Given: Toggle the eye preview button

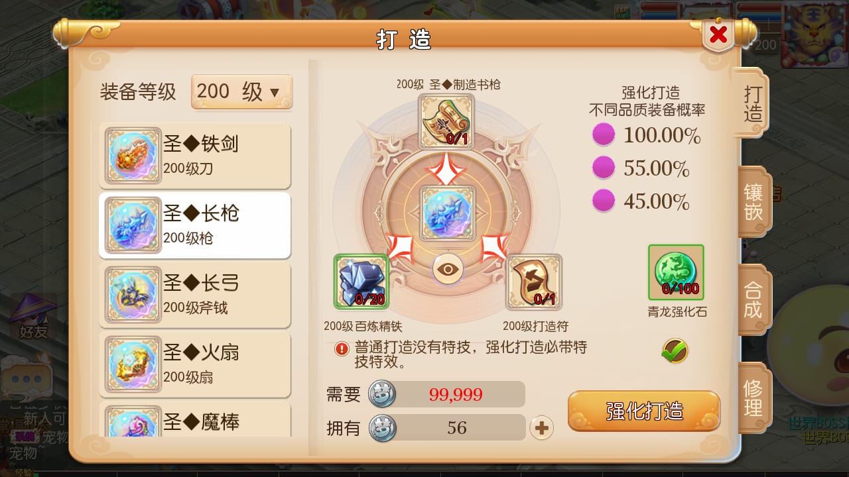Looking at the screenshot, I should [448, 269].
